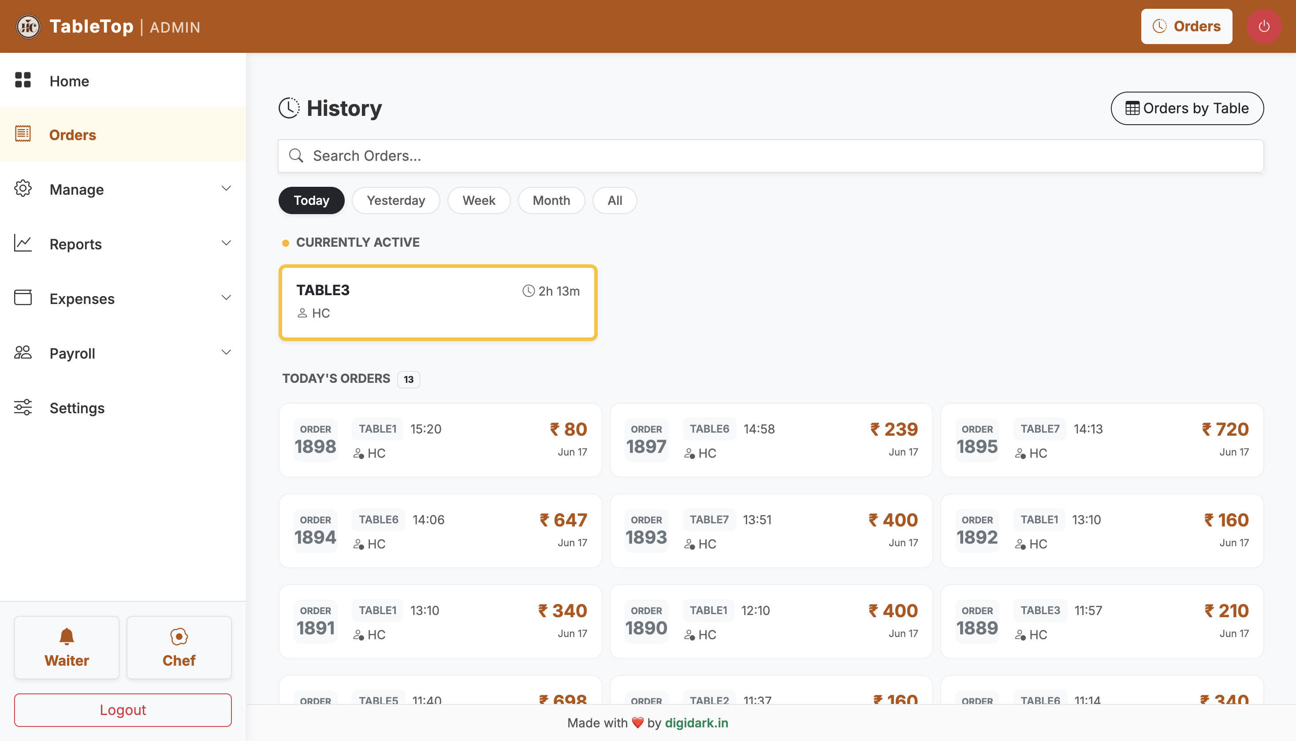Viewport: 1296px width, 741px height.
Task: Open Home in the sidebar
Action: tap(123, 81)
